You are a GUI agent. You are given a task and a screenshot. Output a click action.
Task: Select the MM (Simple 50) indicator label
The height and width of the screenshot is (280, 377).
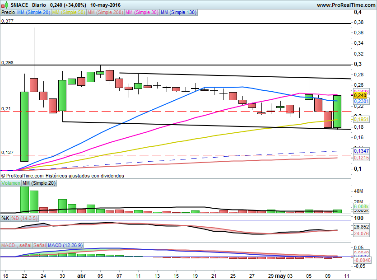68,13
